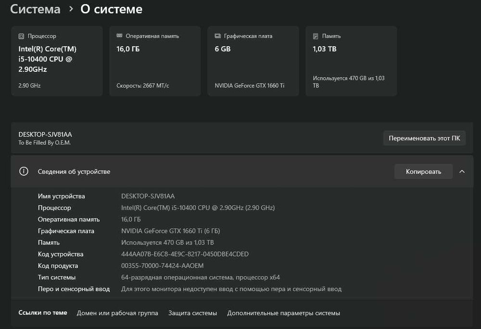481x329 pixels.
Task: Open the Память storage card showing 1,03 ТВ
Action: click(351, 61)
